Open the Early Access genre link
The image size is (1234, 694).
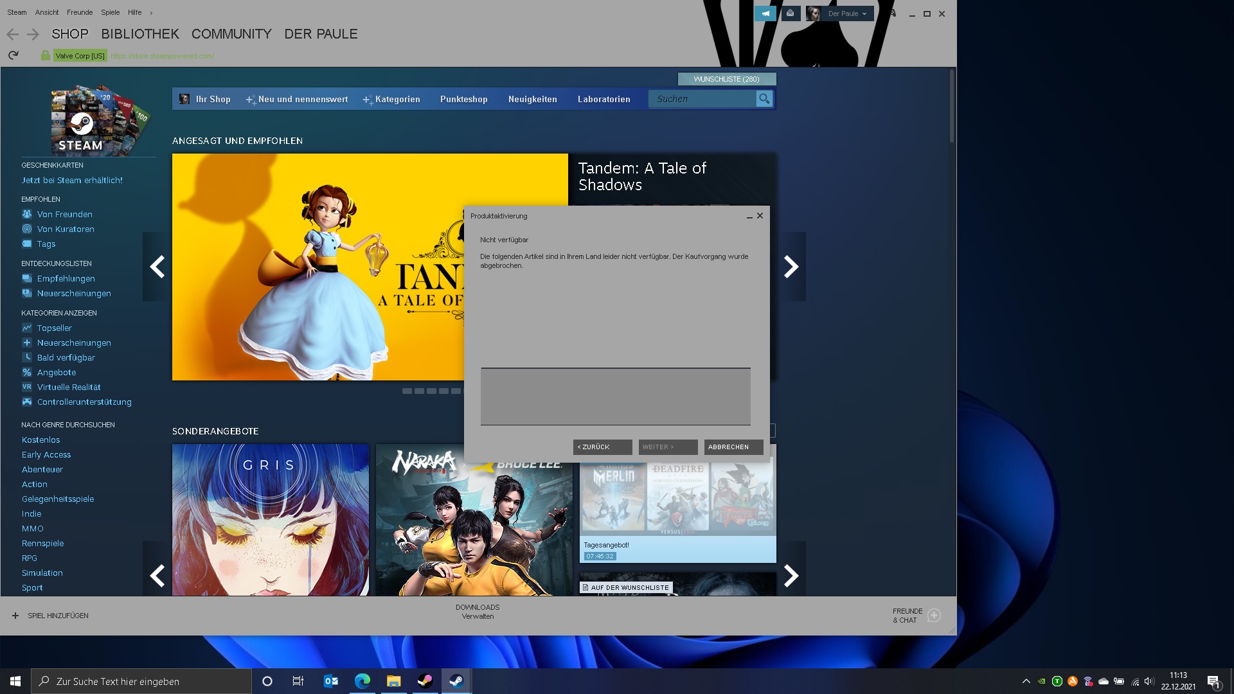pyautogui.click(x=46, y=455)
